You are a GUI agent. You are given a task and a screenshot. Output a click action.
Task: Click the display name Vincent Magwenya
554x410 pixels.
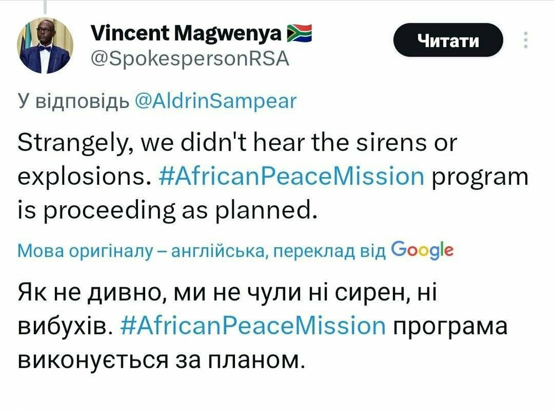tap(186, 35)
